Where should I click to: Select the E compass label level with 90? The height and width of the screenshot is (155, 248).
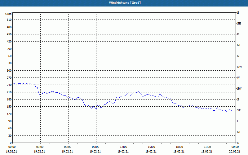238,121
